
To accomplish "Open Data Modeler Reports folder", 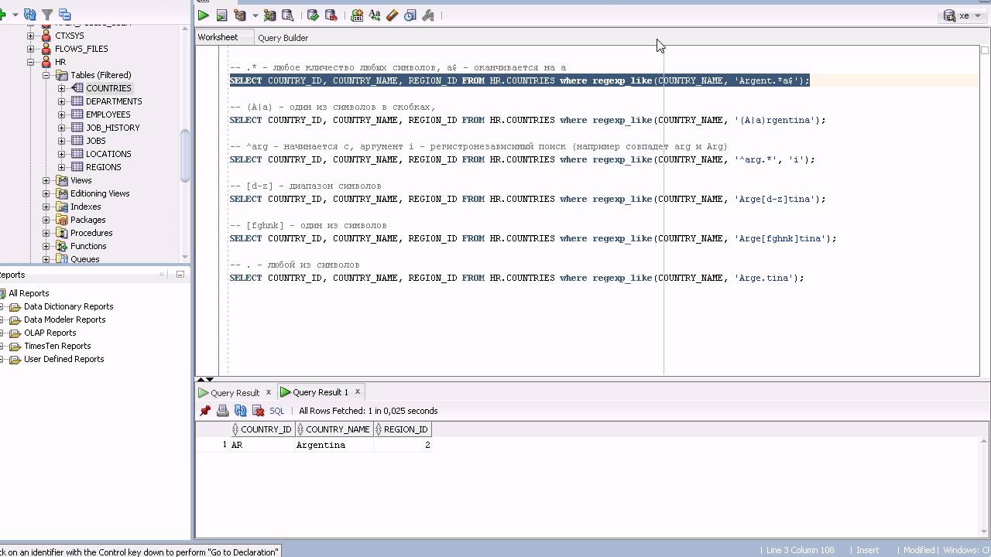I will [x=64, y=320].
